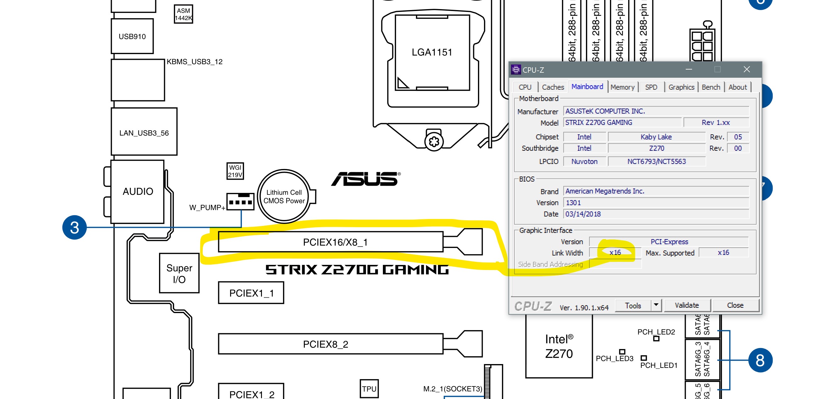
Task: Open the Caches tab
Action: 553,87
